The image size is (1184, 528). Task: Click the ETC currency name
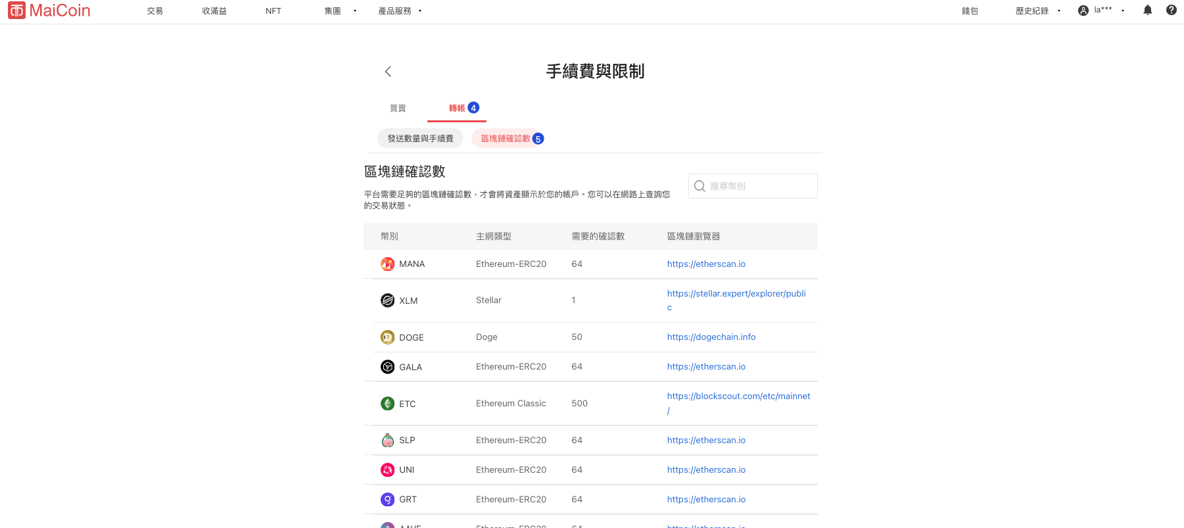408,404
